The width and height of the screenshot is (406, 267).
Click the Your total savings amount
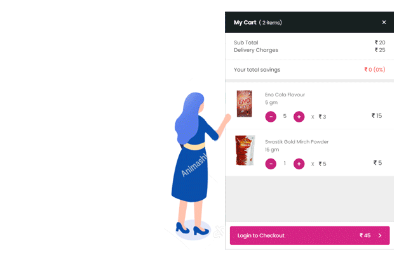point(375,70)
